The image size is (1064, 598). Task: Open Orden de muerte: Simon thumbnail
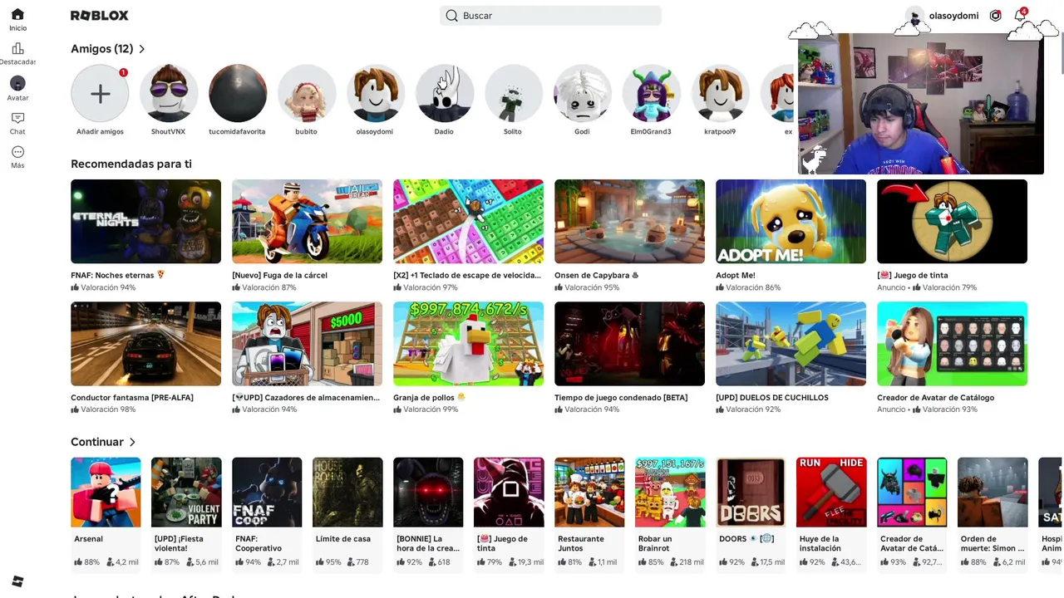click(x=993, y=492)
